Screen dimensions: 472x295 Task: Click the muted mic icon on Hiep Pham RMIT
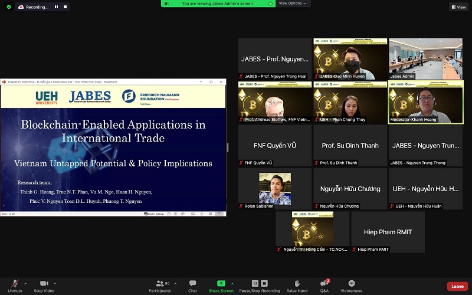pyautogui.click(x=355, y=249)
